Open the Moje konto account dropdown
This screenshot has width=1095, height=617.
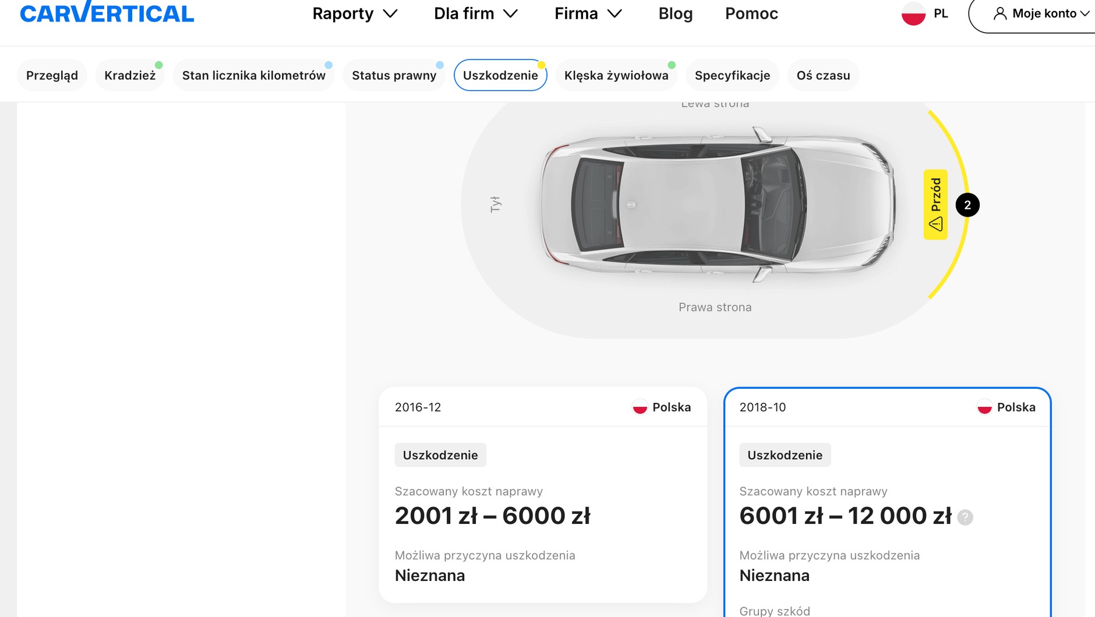[x=1037, y=13]
